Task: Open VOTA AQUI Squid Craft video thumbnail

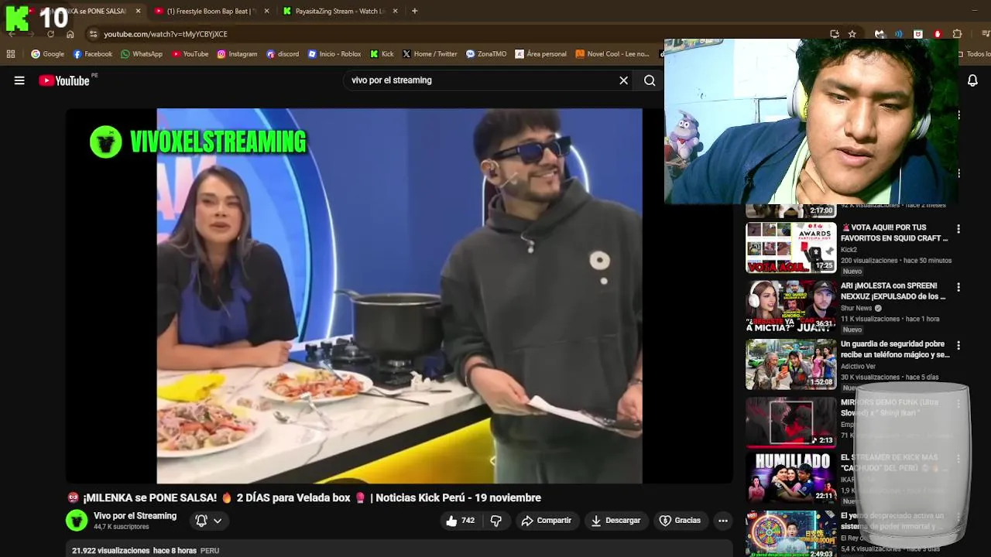Action: [x=790, y=248]
